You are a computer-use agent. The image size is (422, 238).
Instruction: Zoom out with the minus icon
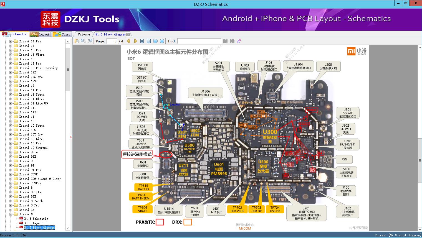(x=155, y=41)
